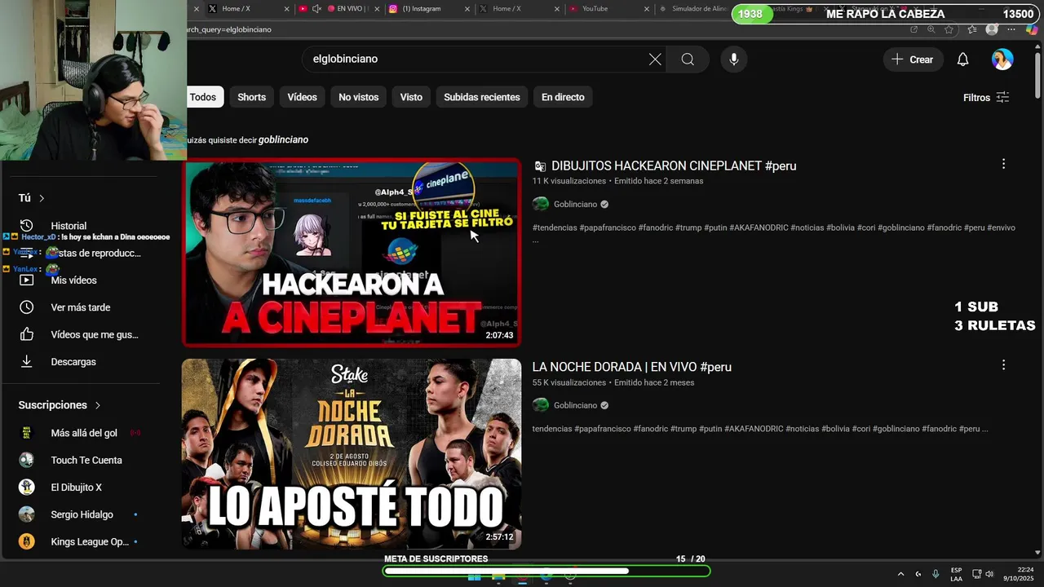Open Más allá del gol channel avatar
The height and width of the screenshot is (587, 1044).
27,433
